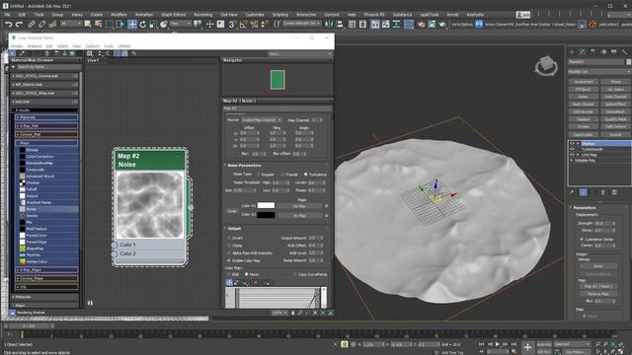Open the Hierarchy tab in command panel
This screenshot has height=355, width=632.
(x=592, y=52)
